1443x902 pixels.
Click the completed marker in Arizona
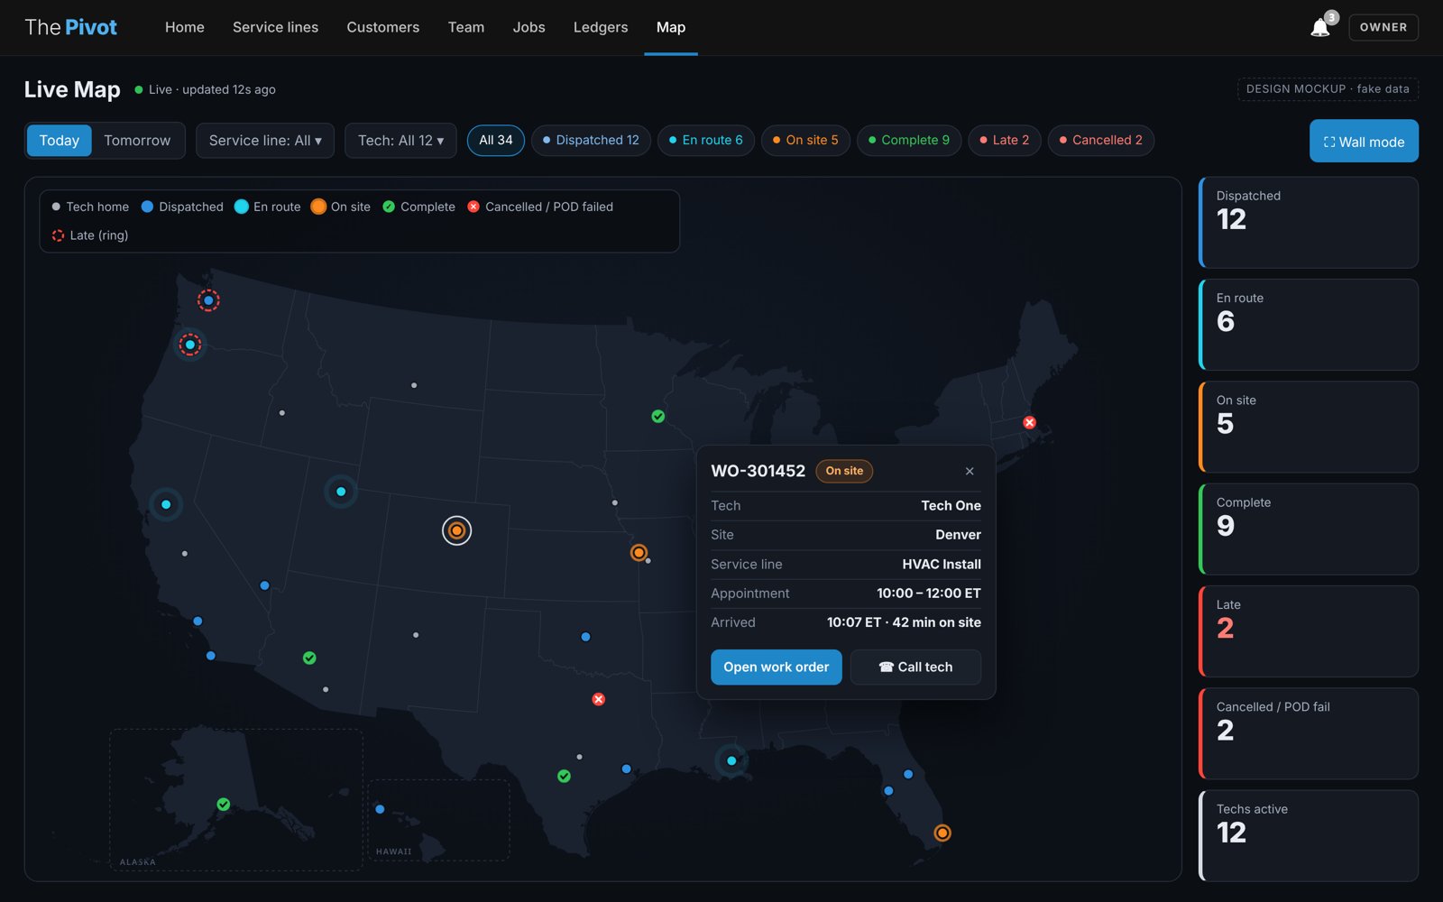309,658
